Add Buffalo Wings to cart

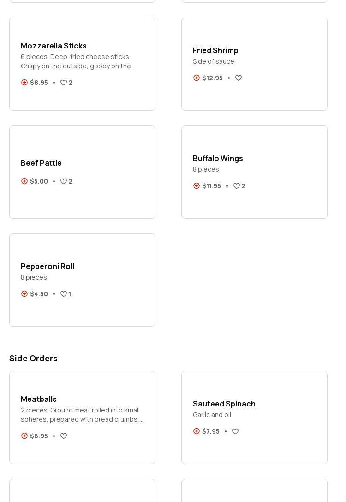197,186
